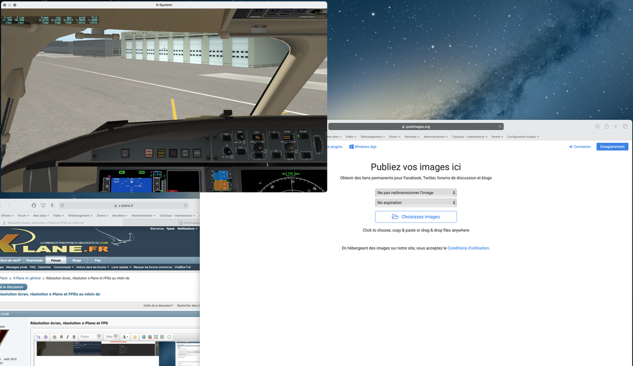Click the quote bubble icon in forum editor
Viewport: 633px width, 366px height.
(169, 337)
